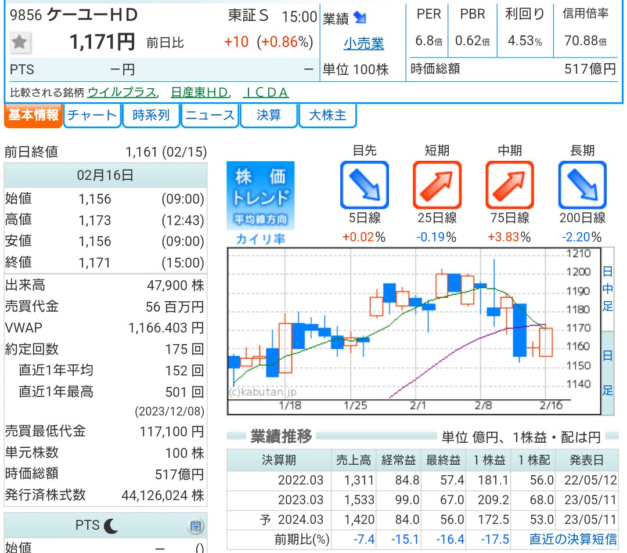
Task: Click the 発表日 column header
Action: (586, 460)
